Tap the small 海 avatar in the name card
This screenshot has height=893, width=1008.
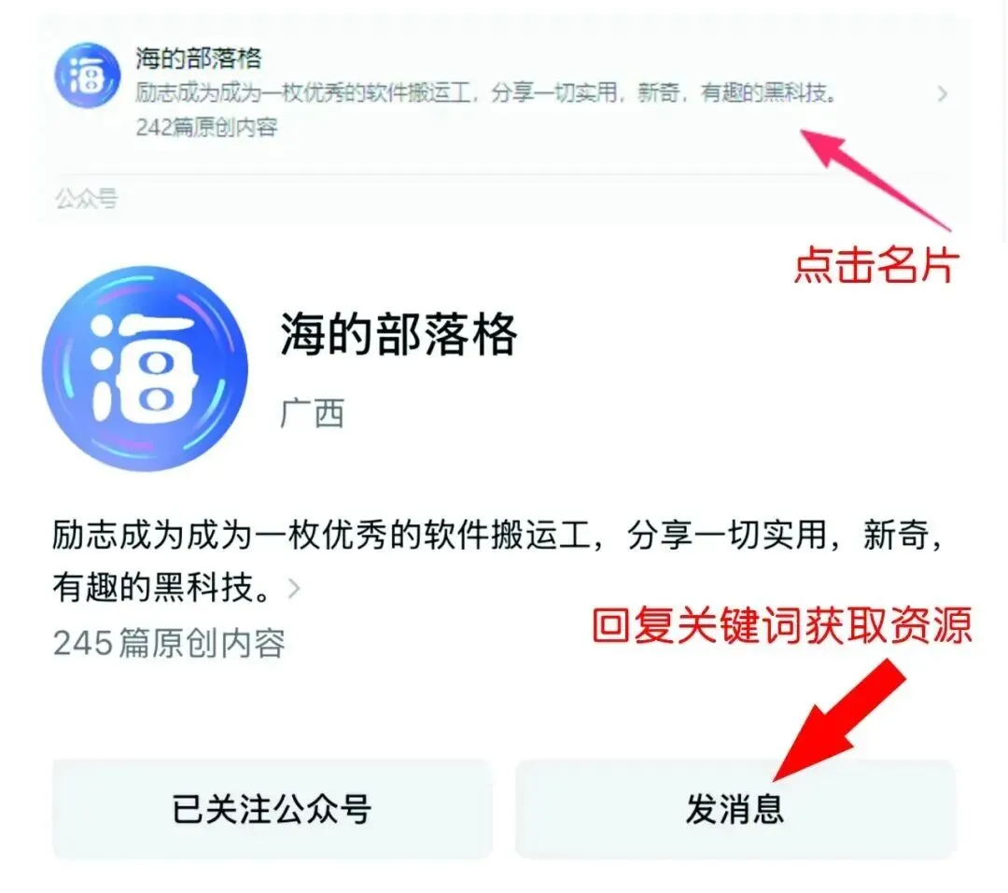tap(88, 76)
